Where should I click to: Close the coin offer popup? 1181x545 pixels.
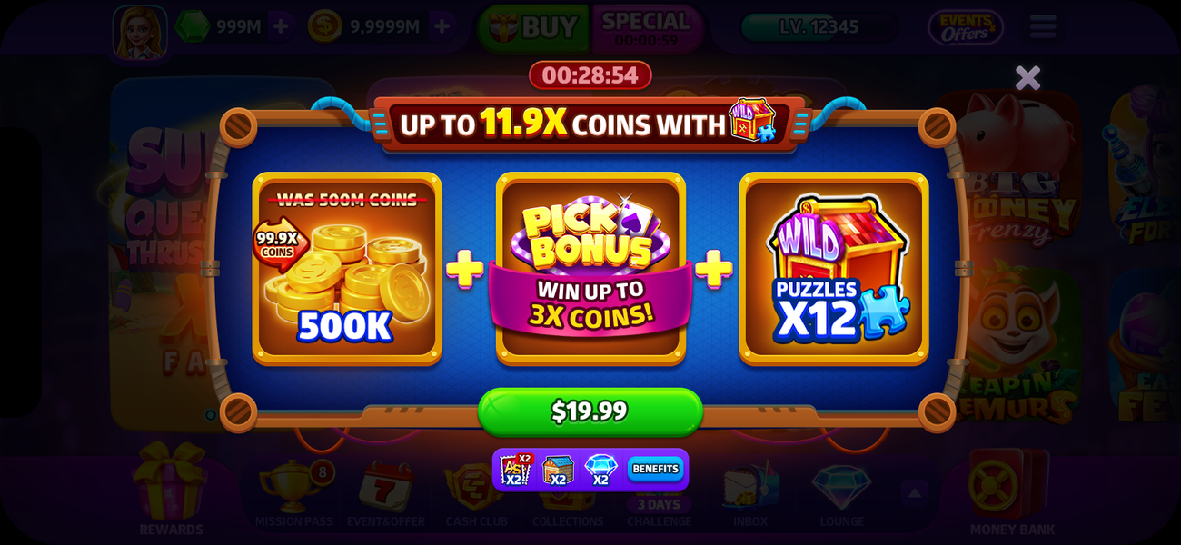[x=1027, y=78]
